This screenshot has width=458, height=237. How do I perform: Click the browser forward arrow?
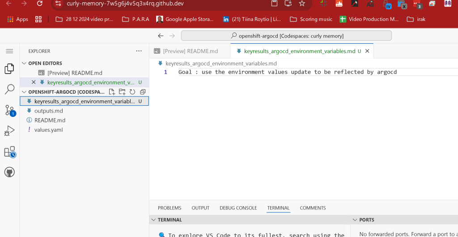pyautogui.click(x=24, y=4)
